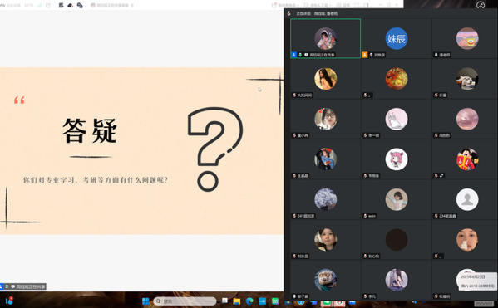The height and width of the screenshot is (308, 498).
Task: Expand the small arrow after the screen-sharing status text
Action: 132,5
